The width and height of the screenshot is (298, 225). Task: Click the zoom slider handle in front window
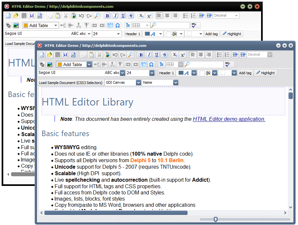click(216, 219)
